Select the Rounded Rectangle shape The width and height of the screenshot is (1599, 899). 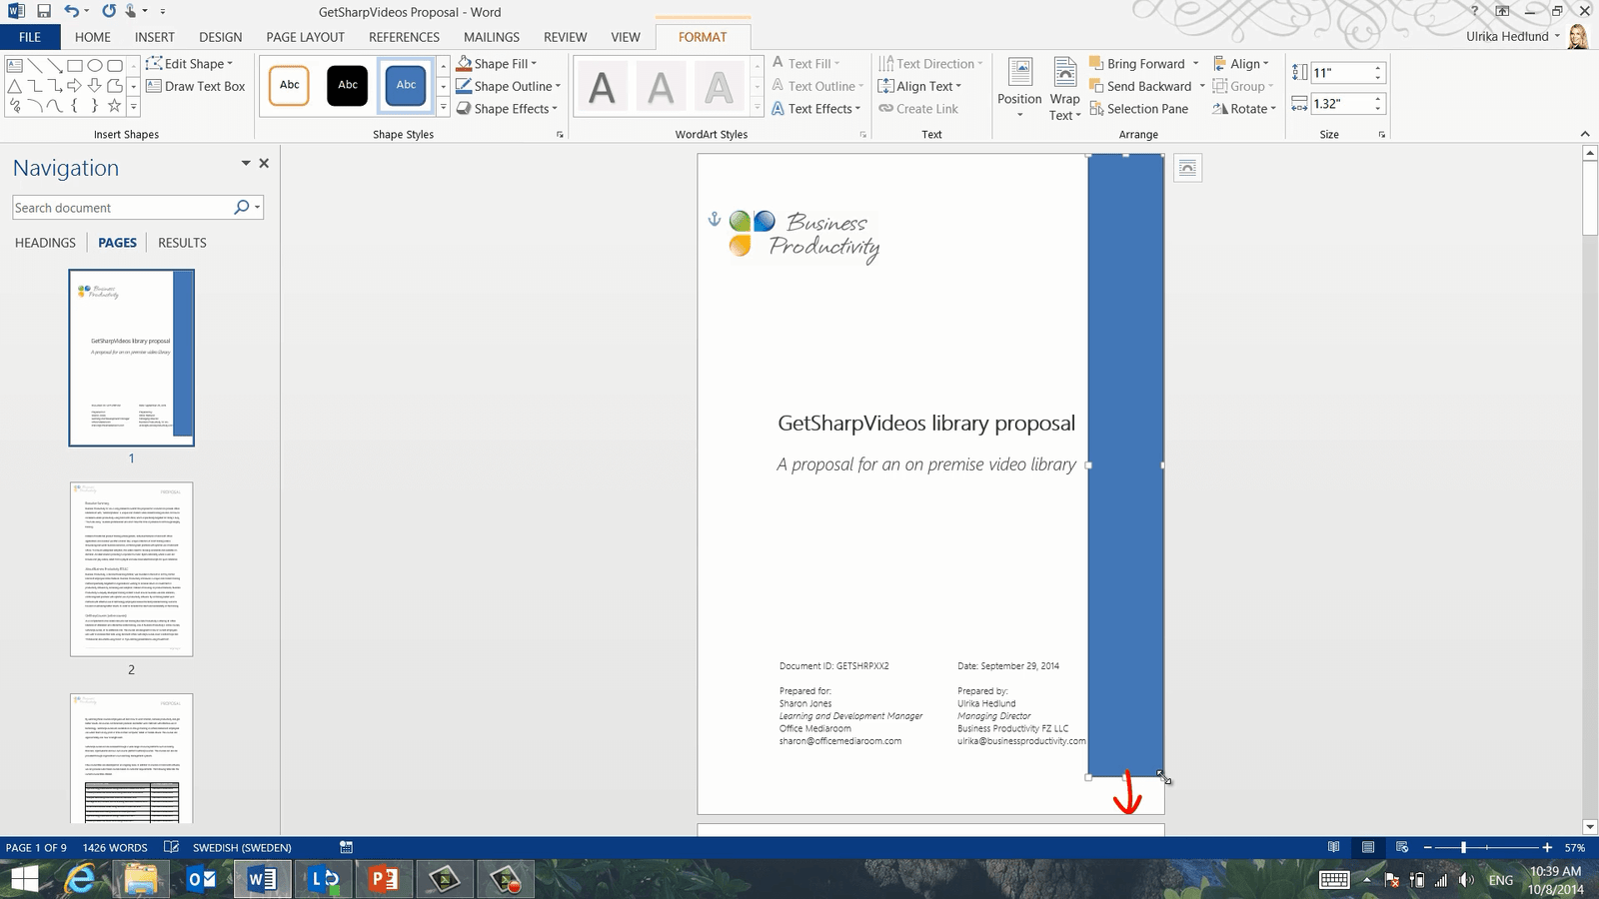(115, 66)
